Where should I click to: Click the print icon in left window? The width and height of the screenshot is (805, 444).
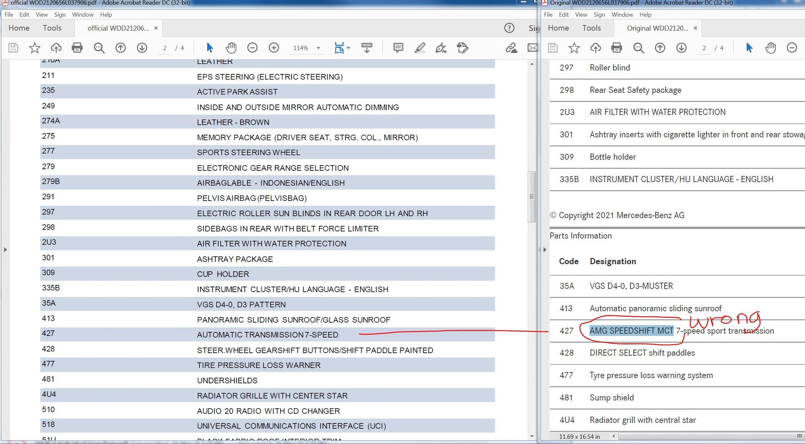coord(77,48)
